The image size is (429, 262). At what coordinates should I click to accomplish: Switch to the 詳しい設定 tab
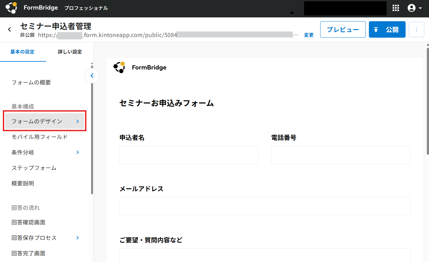point(70,52)
